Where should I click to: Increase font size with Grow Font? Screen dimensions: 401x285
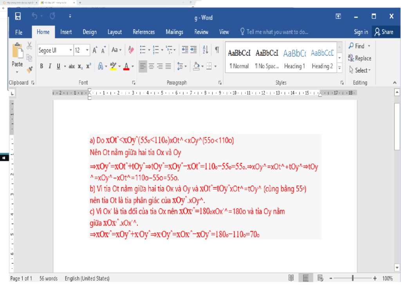[x=95, y=50]
